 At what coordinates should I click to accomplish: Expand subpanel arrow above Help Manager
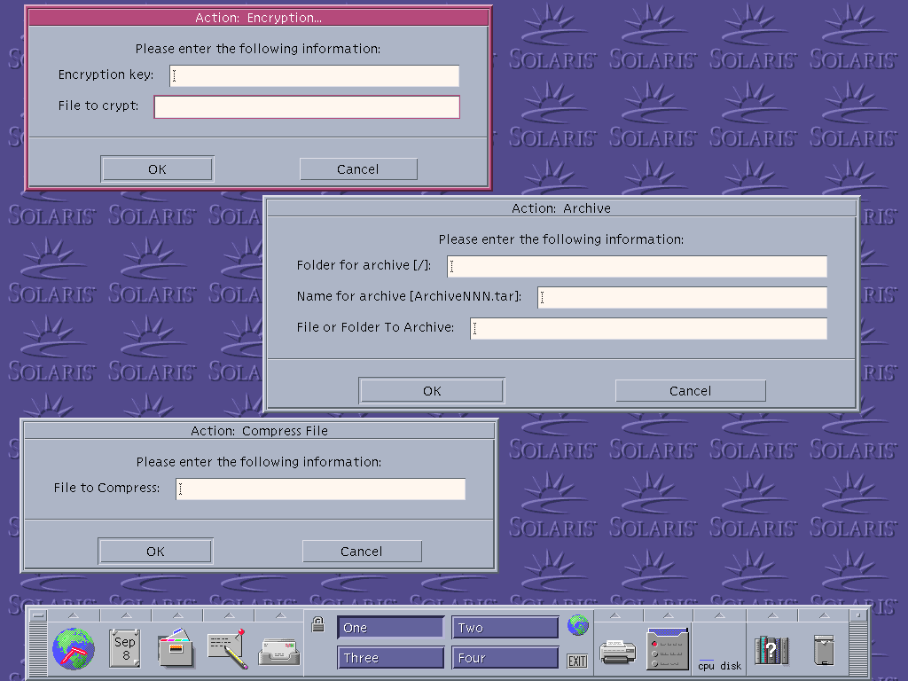[772, 615]
